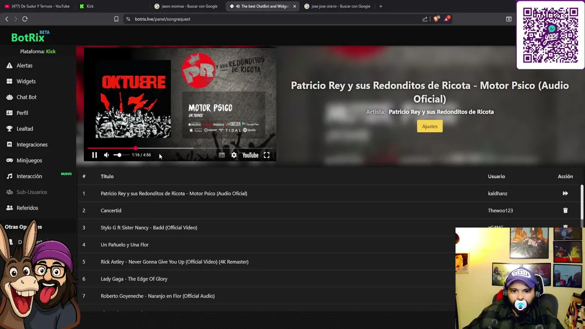Click the BotRix BETA logo

31,37
